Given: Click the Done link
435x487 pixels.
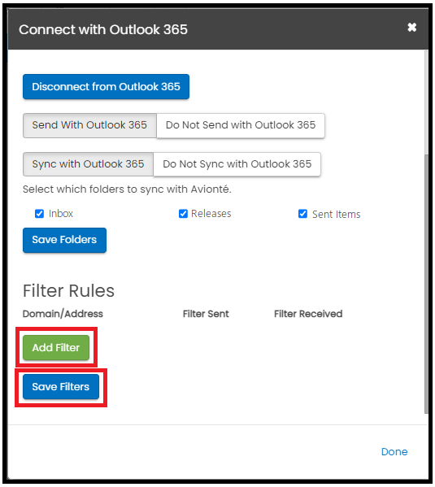Looking at the screenshot, I should (394, 451).
